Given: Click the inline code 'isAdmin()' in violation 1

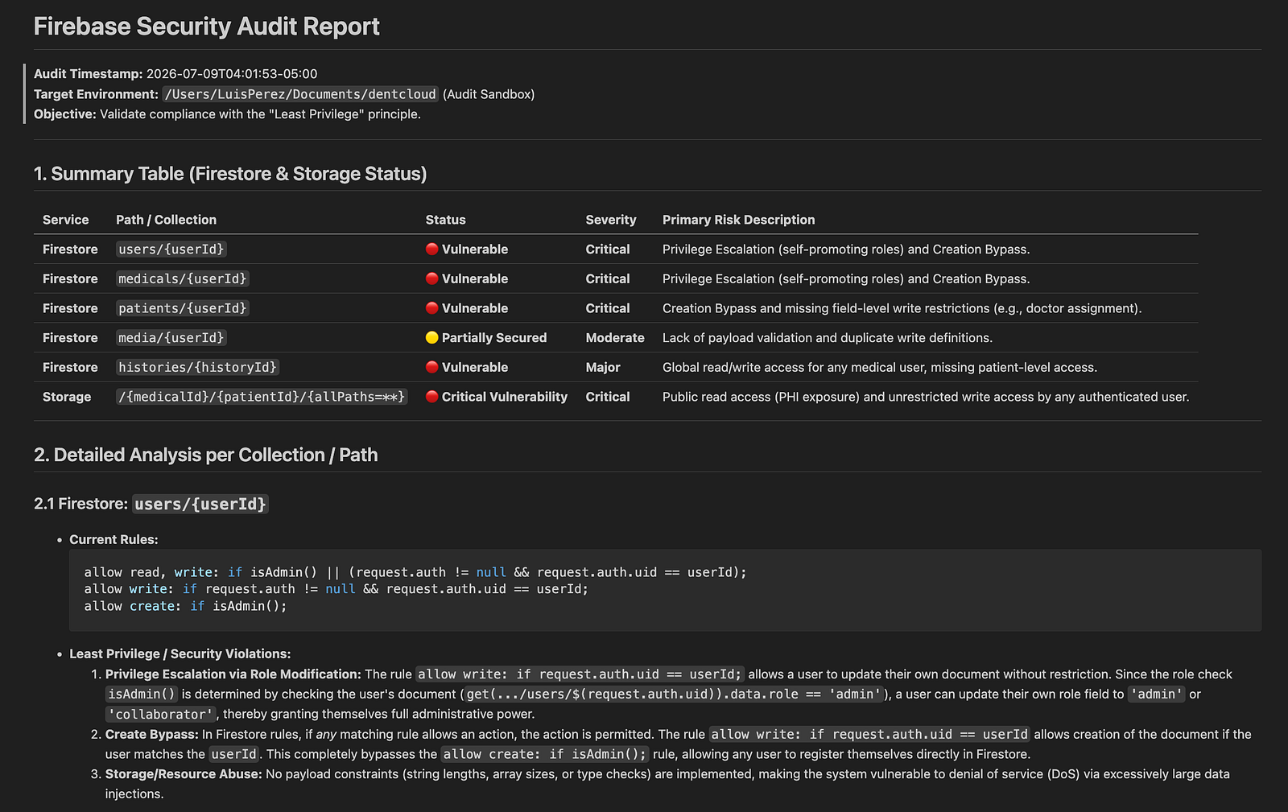Looking at the screenshot, I should (x=142, y=694).
